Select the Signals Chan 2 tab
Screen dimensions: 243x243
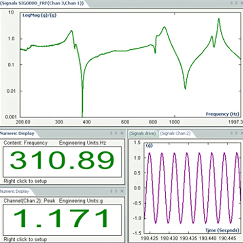pos(176,133)
